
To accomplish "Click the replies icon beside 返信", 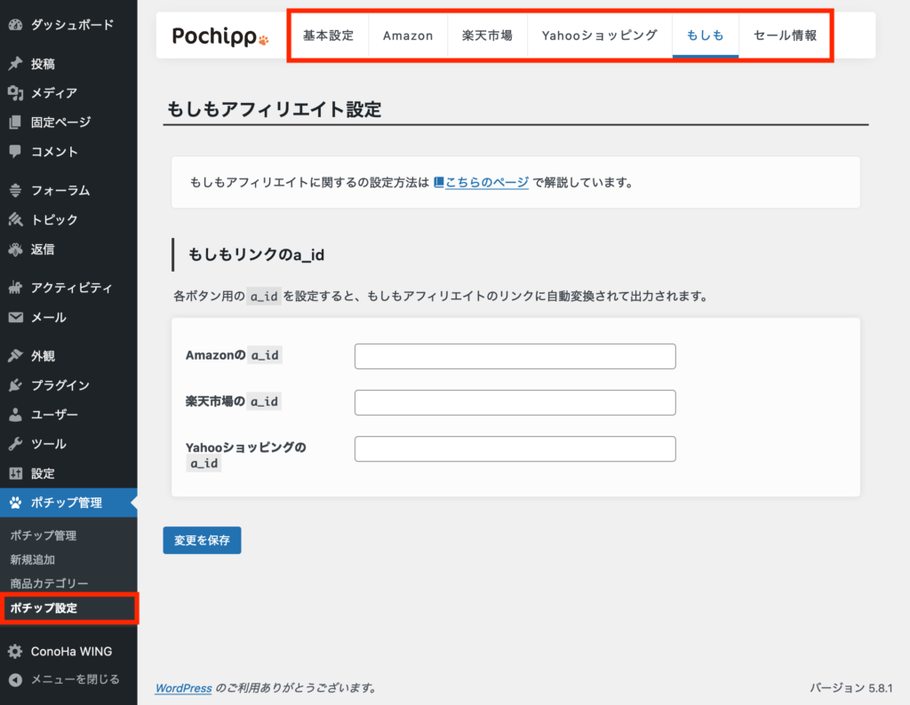I will click(16, 250).
